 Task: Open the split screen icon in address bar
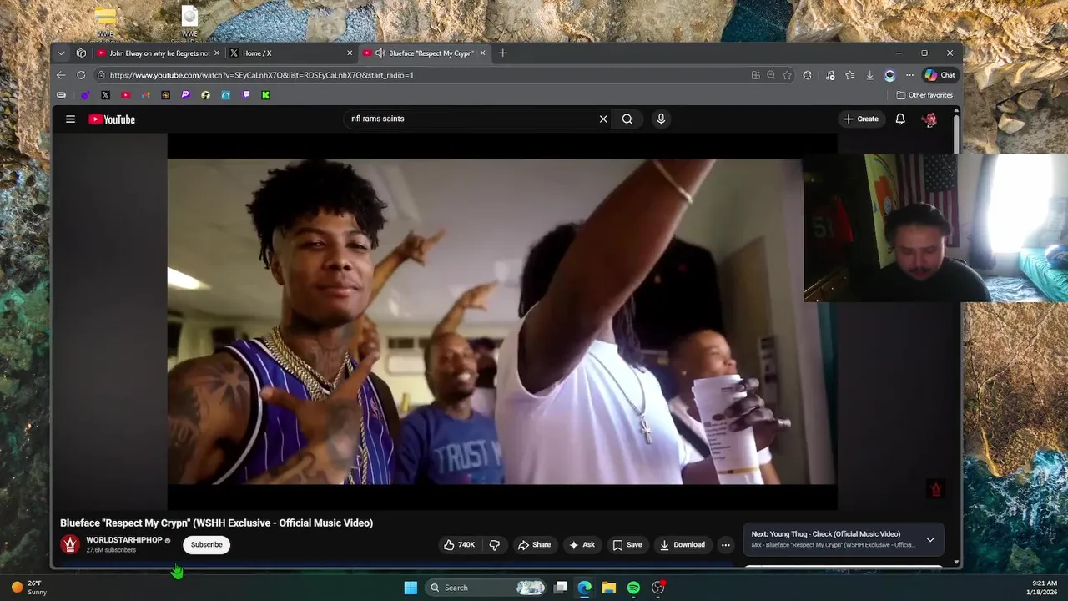[755, 75]
